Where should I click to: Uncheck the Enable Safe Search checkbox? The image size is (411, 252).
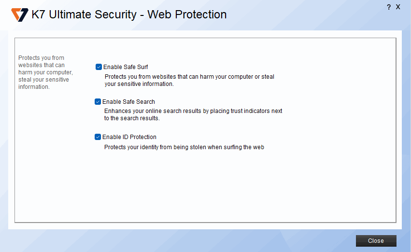tap(98, 102)
